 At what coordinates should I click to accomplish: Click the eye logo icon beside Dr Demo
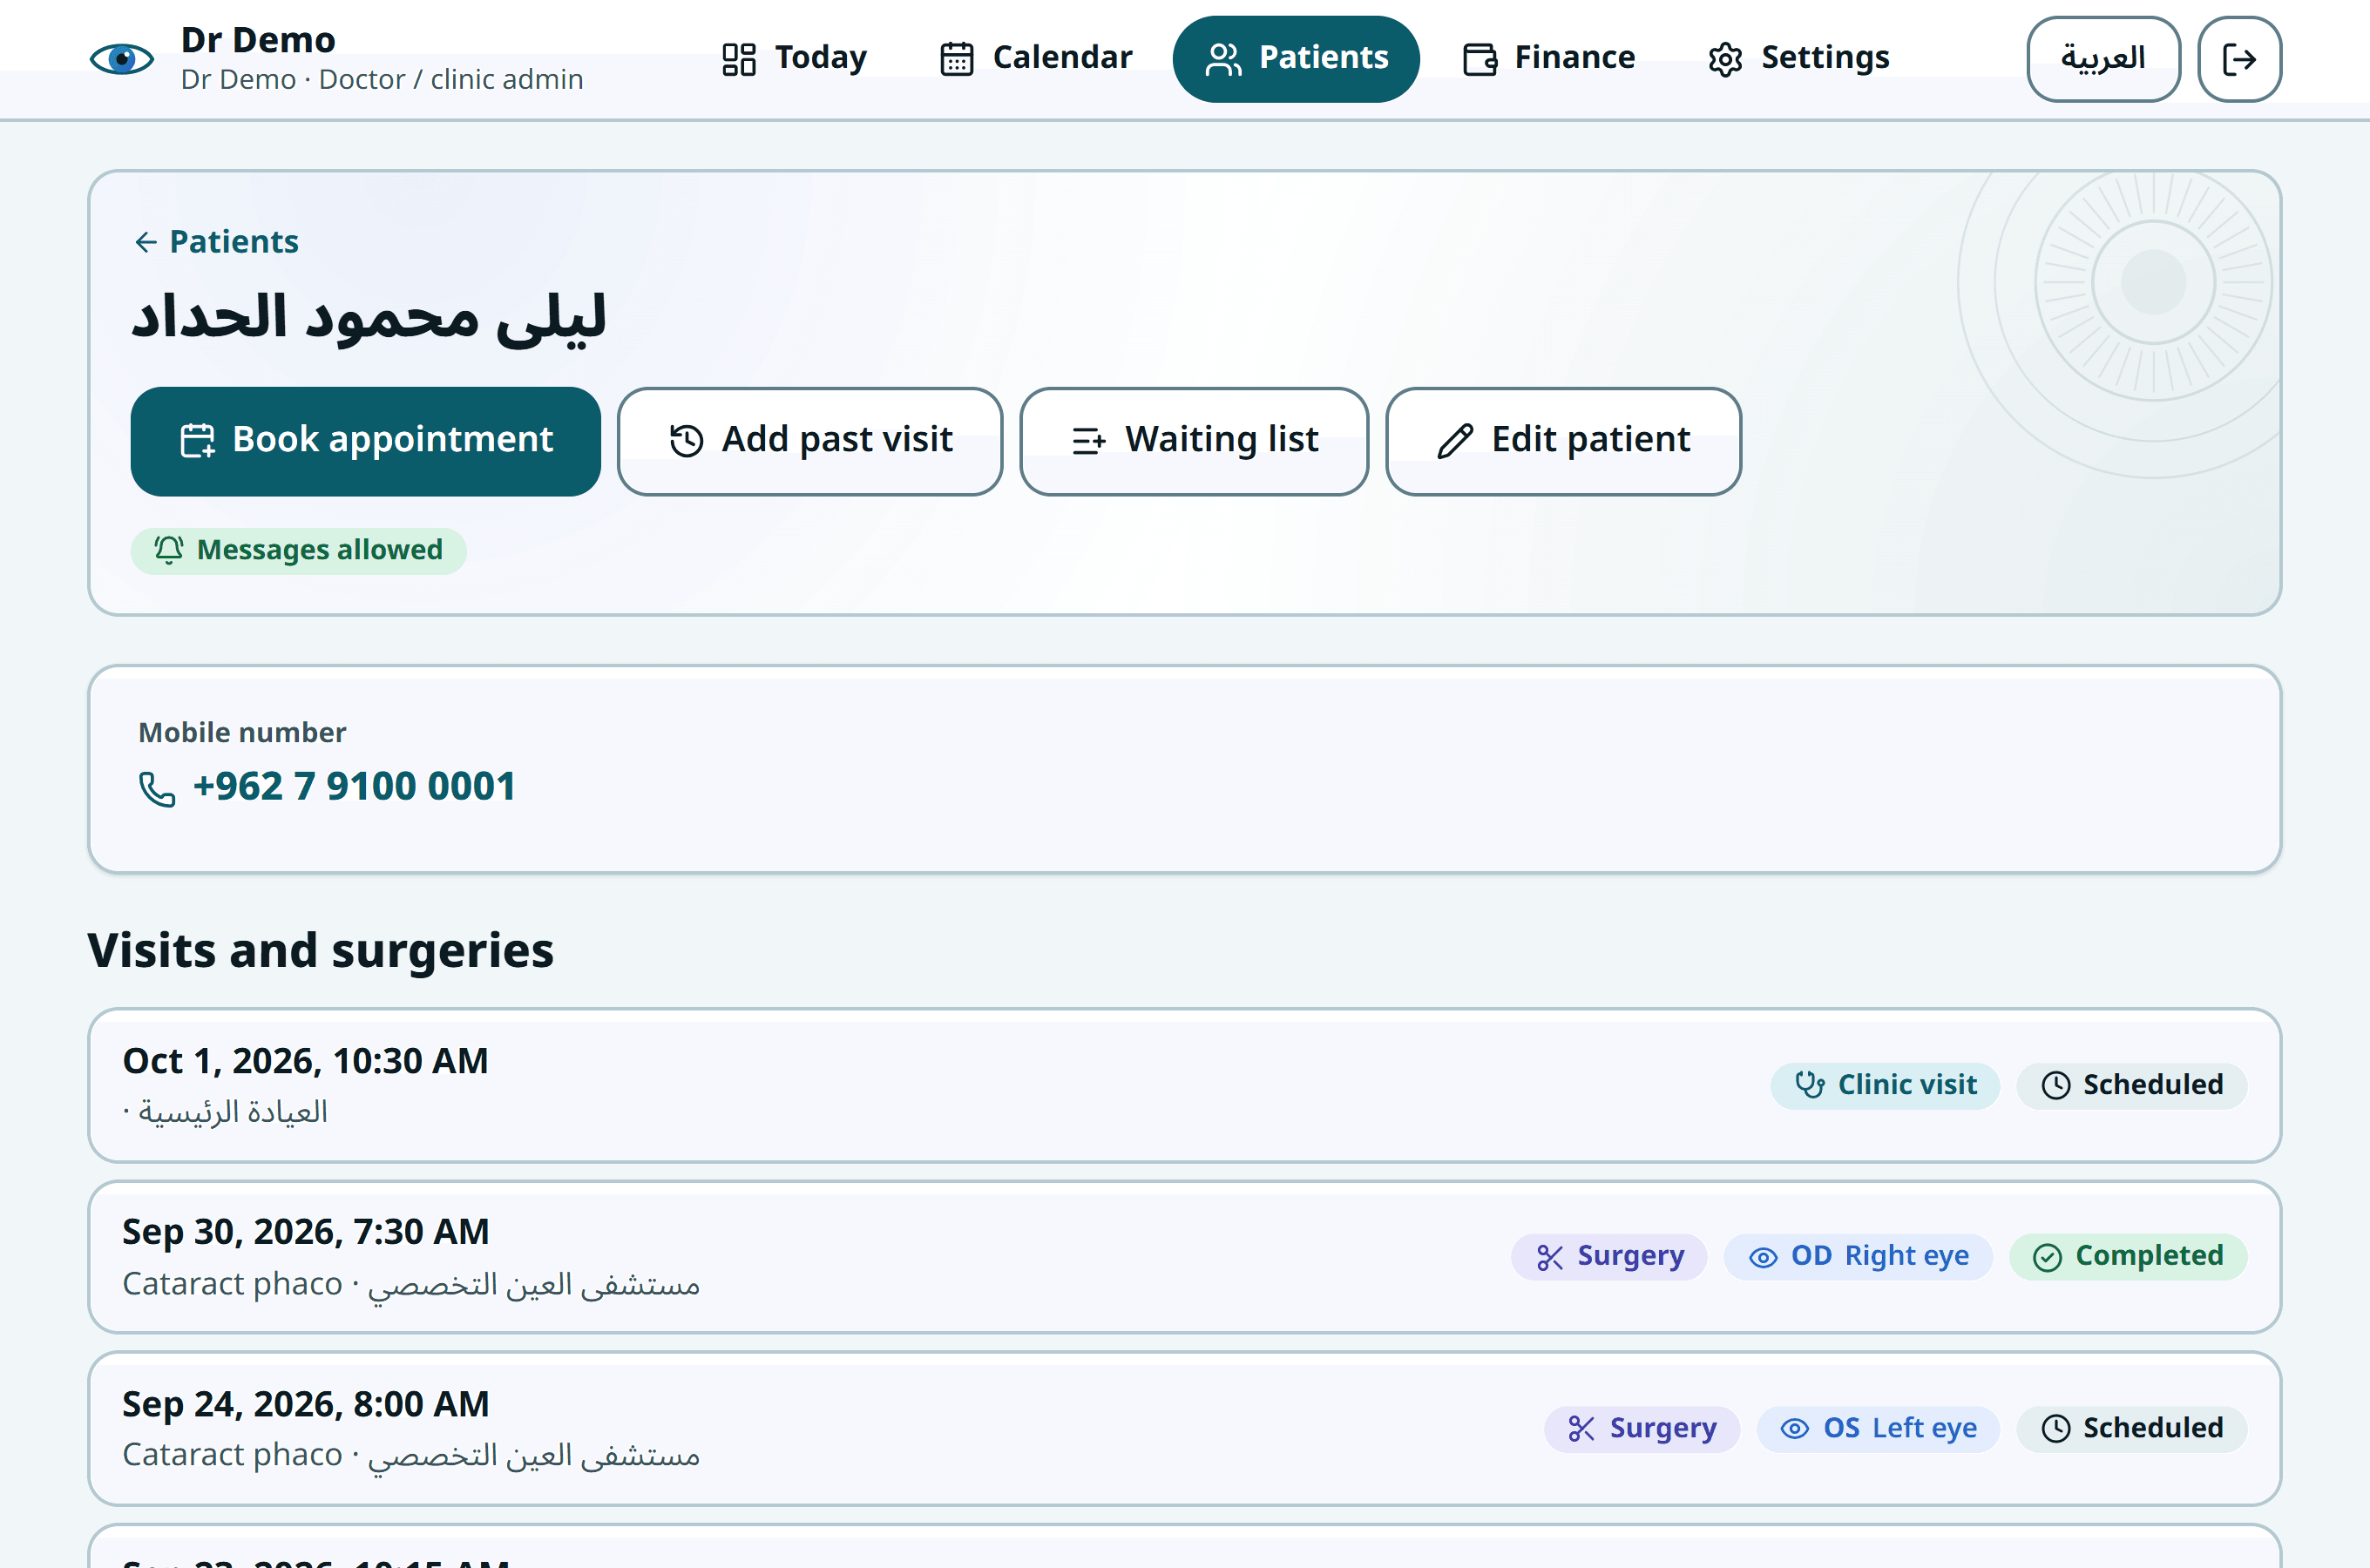(x=122, y=59)
